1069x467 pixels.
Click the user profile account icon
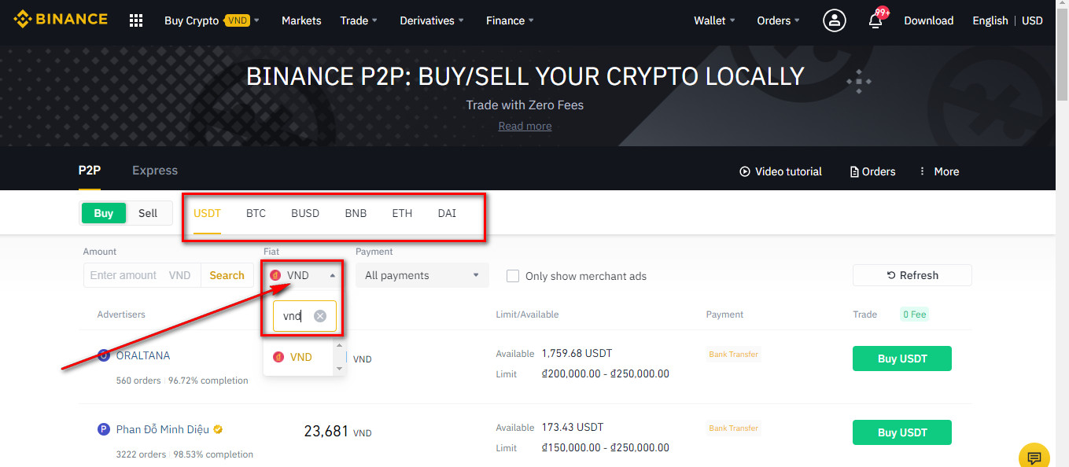pyautogui.click(x=835, y=20)
